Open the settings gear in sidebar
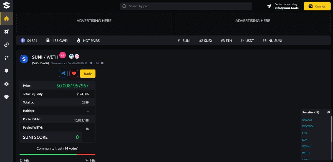Image resolution: width=333 pixels, height=162 pixels. (x=6, y=84)
